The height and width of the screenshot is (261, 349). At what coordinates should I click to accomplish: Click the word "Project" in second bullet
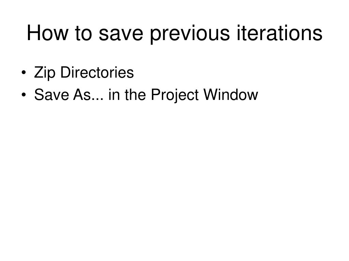175,95
